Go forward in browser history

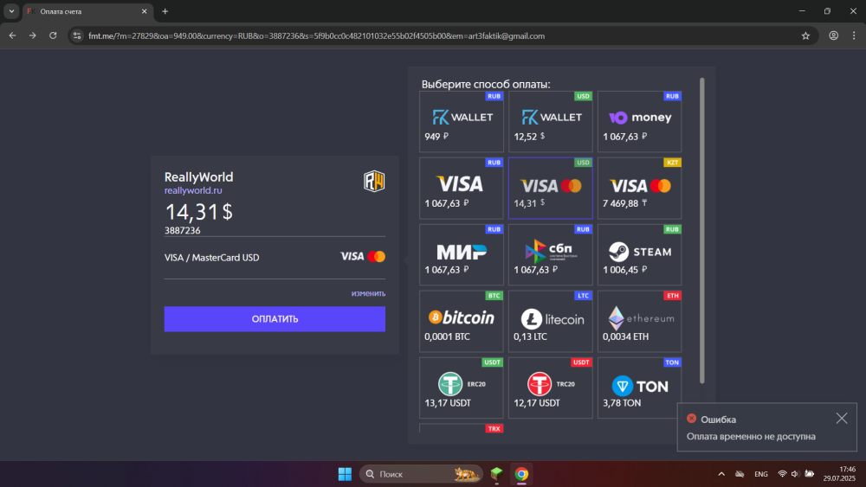click(x=33, y=35)
